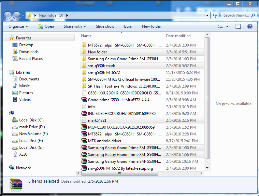Expand the Share with dropdown
Image resolution: width=259 pixels, height=196 pixels.
click(x=75, y=26)
